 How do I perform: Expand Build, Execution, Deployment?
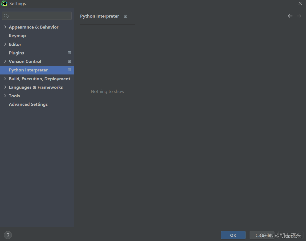pos(5,79)
